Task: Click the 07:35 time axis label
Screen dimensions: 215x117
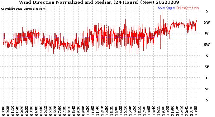Action: coord(64,111)
